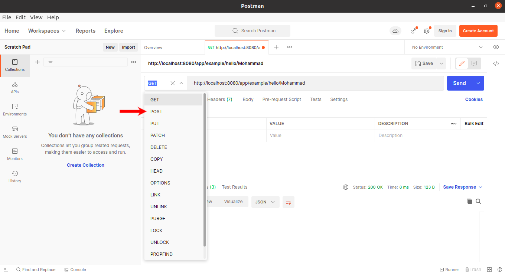Open tab options three-dot menu
The width and height of the screenshot is (505, 274).
pyautogui.click(x=290, y=47)
